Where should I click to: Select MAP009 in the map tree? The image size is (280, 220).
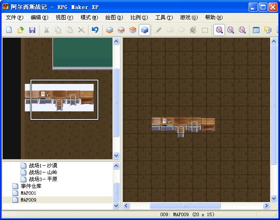pos(28,200)
